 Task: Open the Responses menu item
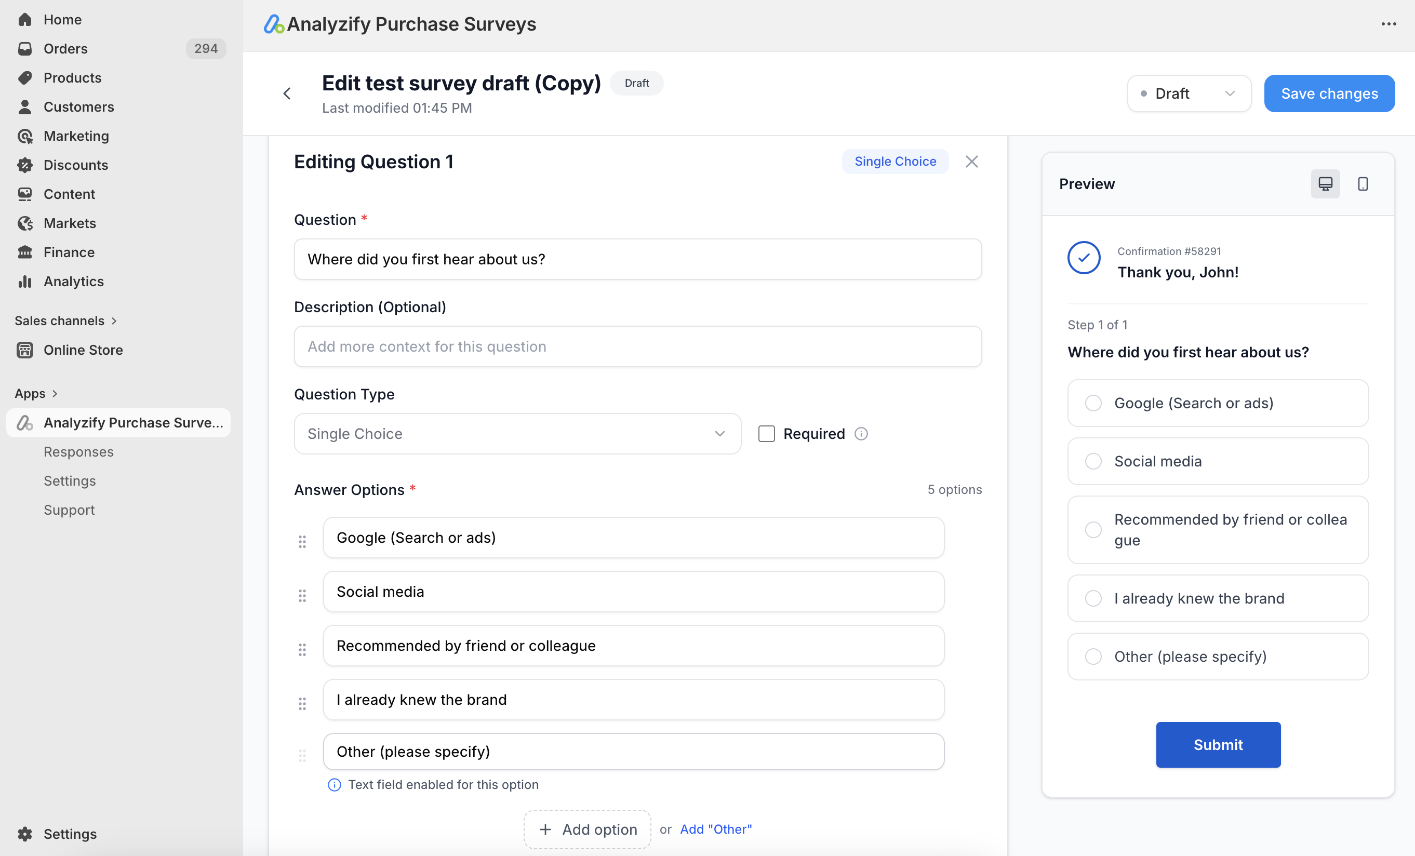(78, 452)
